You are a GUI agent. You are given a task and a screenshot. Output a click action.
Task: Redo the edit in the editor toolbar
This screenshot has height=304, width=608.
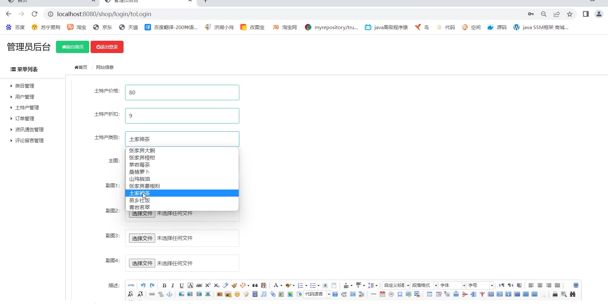[x=152, y=285]
